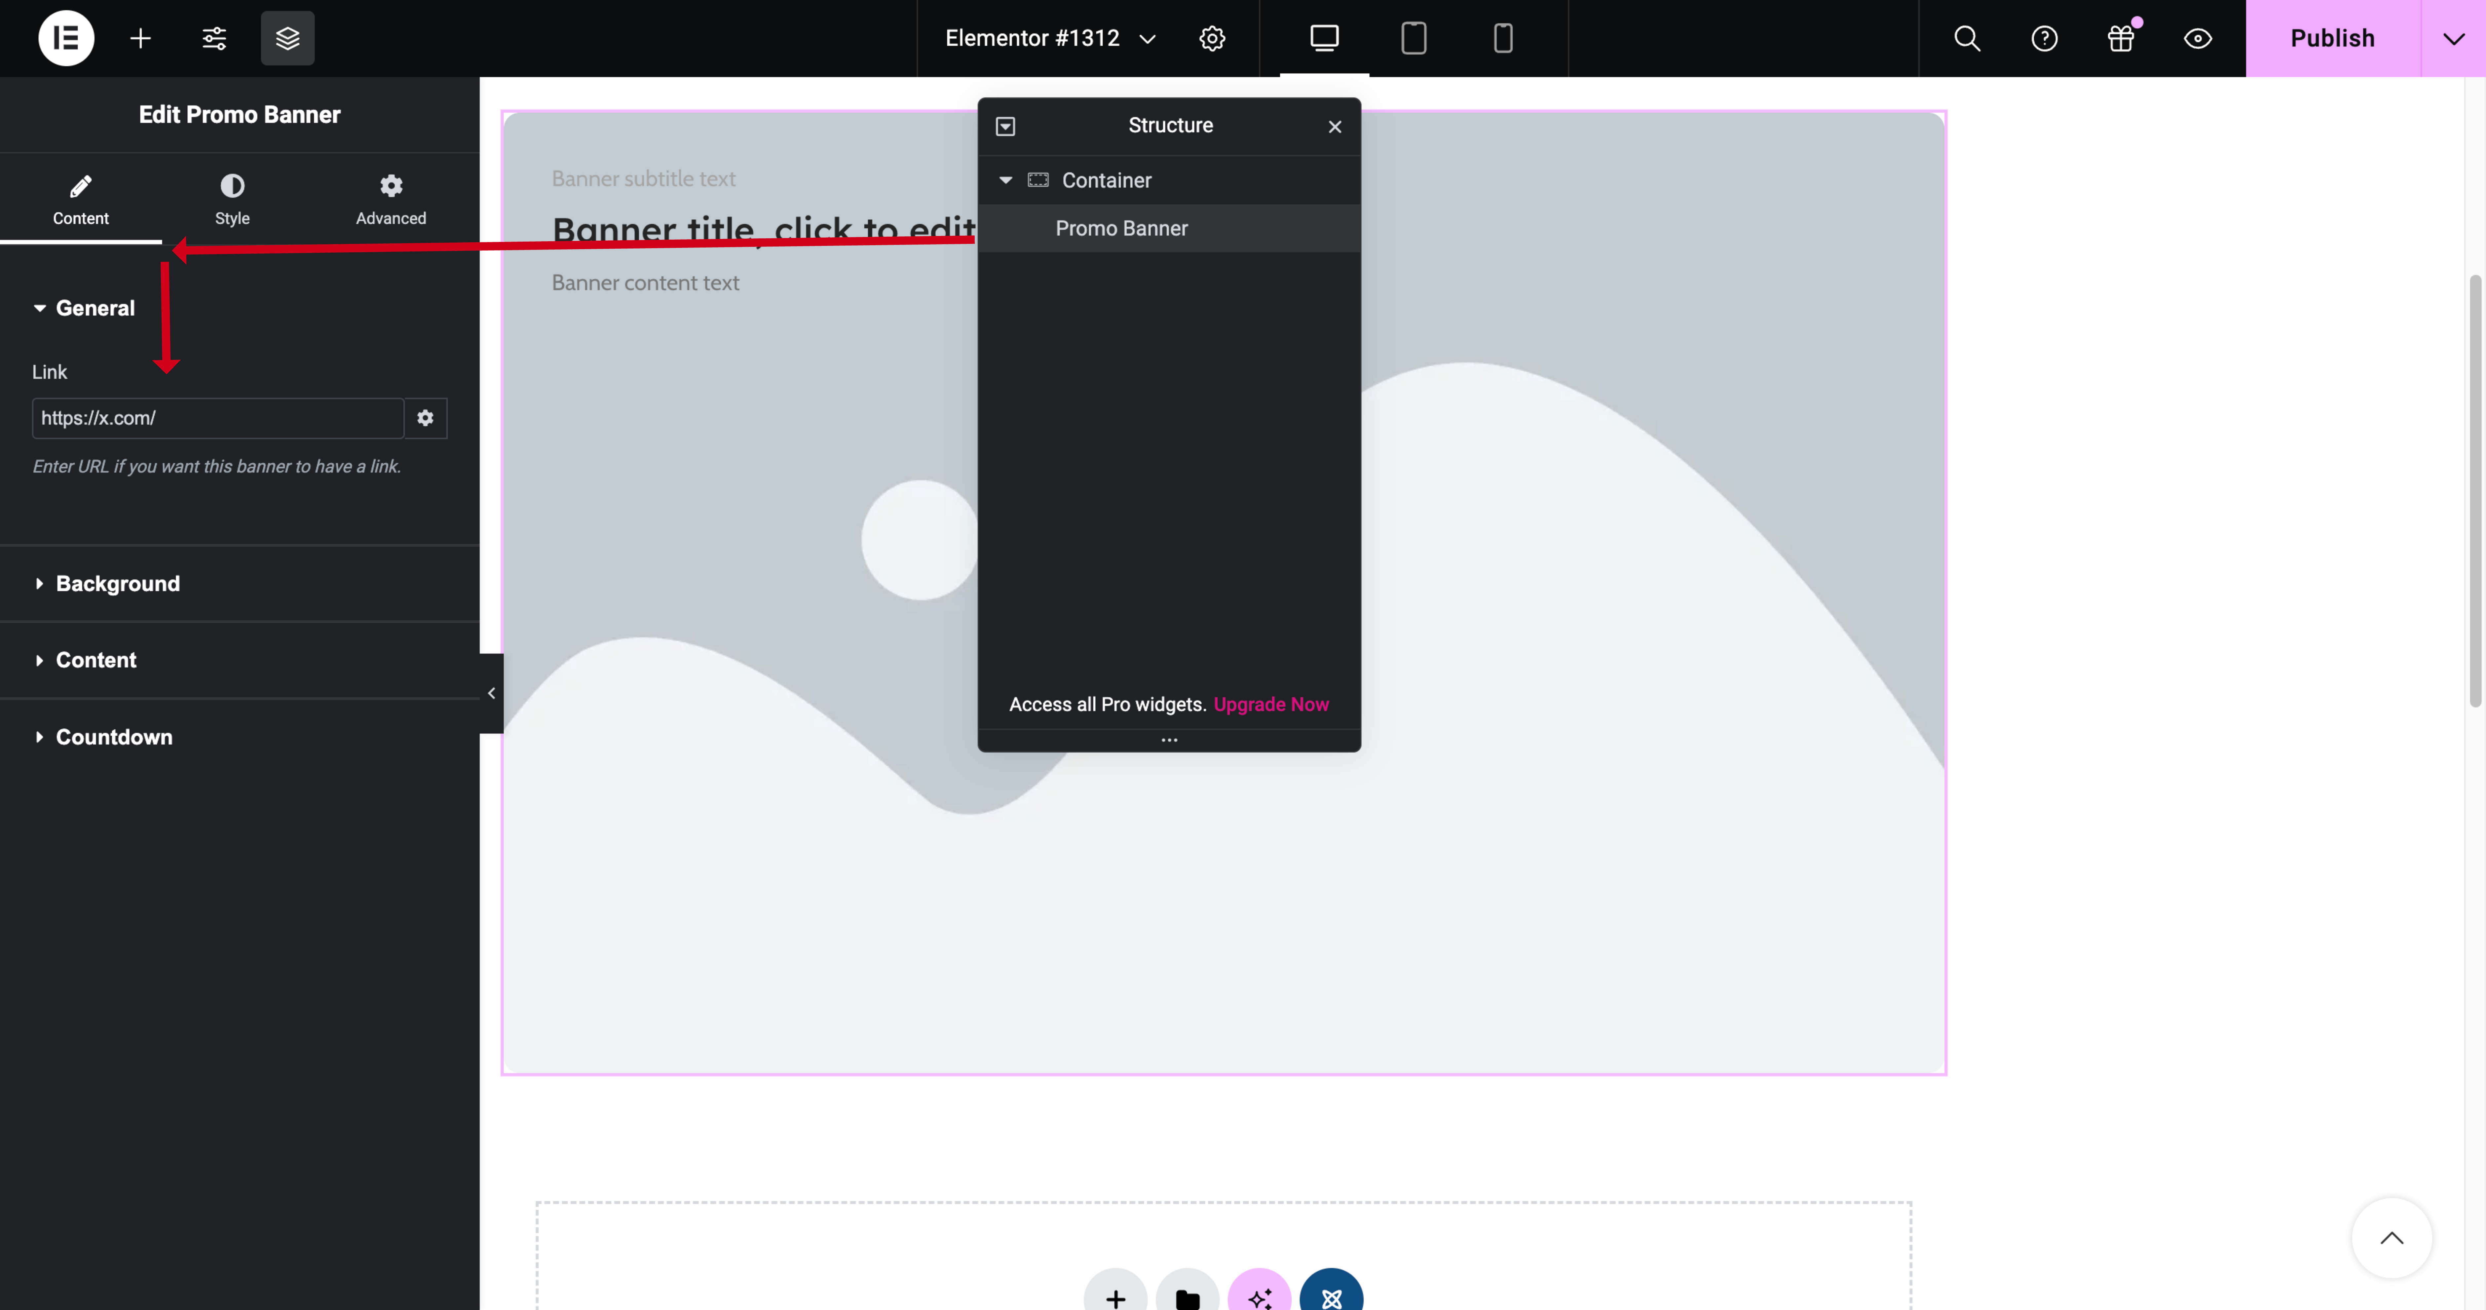The image size is (2486, 1310).
Task: Toggle the Structure layers icon
Action: [x=287, y=39]
